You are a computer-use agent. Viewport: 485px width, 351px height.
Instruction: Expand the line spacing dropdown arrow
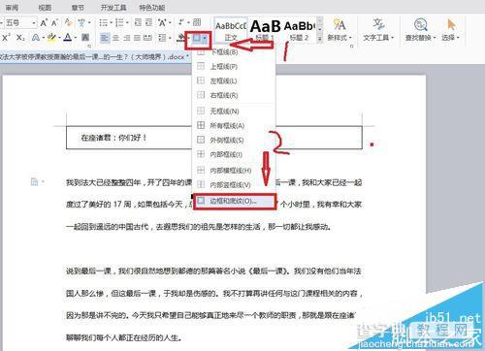pos(170,38)
